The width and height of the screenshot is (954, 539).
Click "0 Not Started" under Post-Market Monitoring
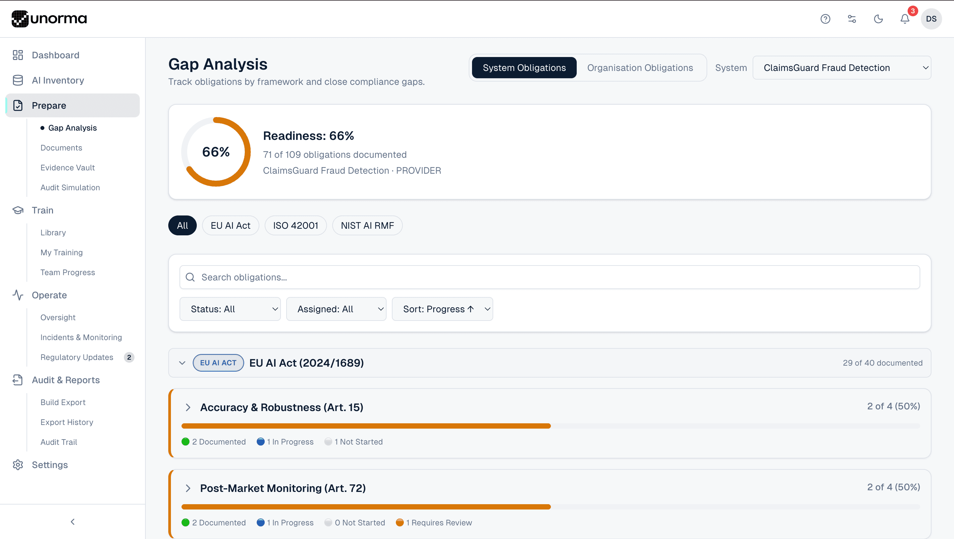pos(360,522)
